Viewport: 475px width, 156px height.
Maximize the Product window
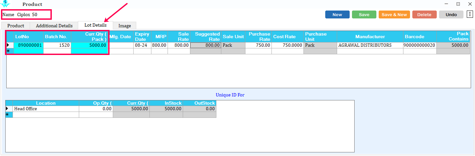click(458, 4)
